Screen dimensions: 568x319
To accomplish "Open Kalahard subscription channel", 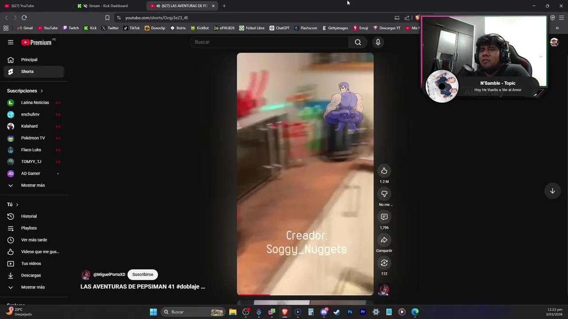I will [x=34, y=126].
